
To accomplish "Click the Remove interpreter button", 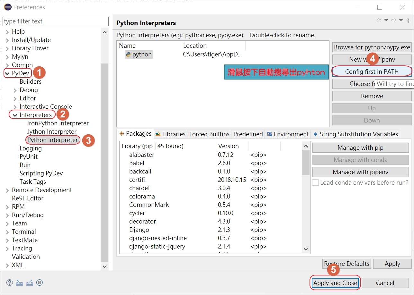I will (x=372, y=96).
